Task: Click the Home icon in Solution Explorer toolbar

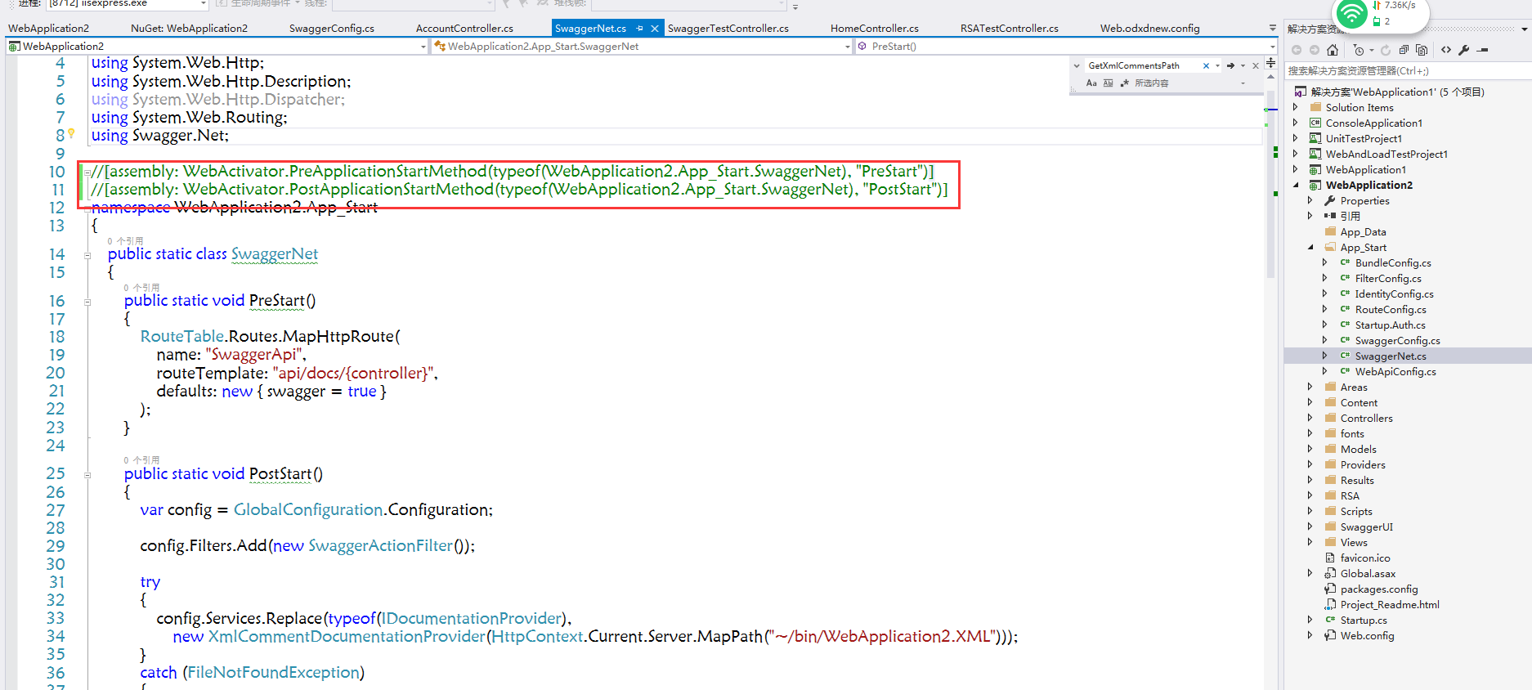Action: (1333, 50)
